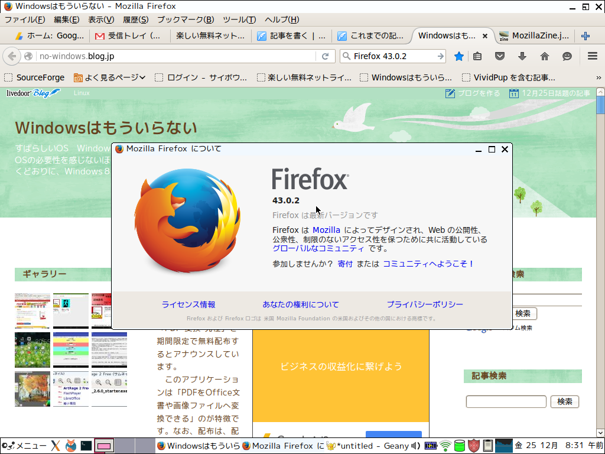Switch to the MozillaZine.j... tab
605x454 pixels.
[x=534, y=36]
